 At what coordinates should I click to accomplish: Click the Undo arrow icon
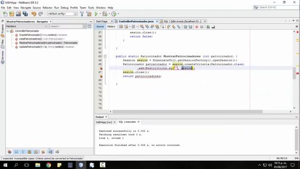tap(34, 14)
